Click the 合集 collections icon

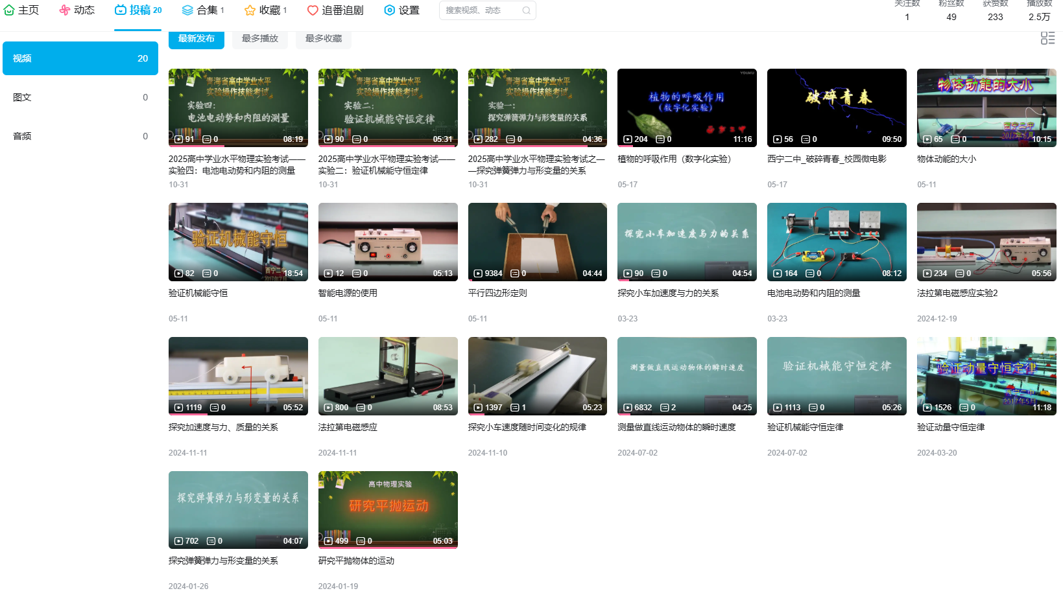pyautogui.click(x=187, y=10)
